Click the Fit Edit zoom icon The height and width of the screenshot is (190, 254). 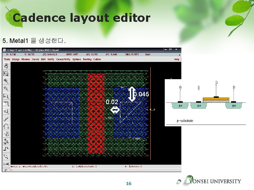coord(6,73)
